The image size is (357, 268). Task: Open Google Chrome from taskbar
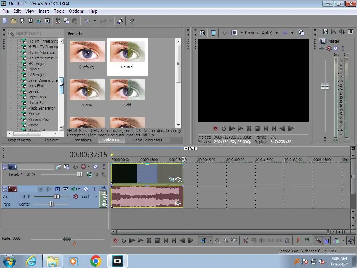pyautogui.click(x=96, y=261)
